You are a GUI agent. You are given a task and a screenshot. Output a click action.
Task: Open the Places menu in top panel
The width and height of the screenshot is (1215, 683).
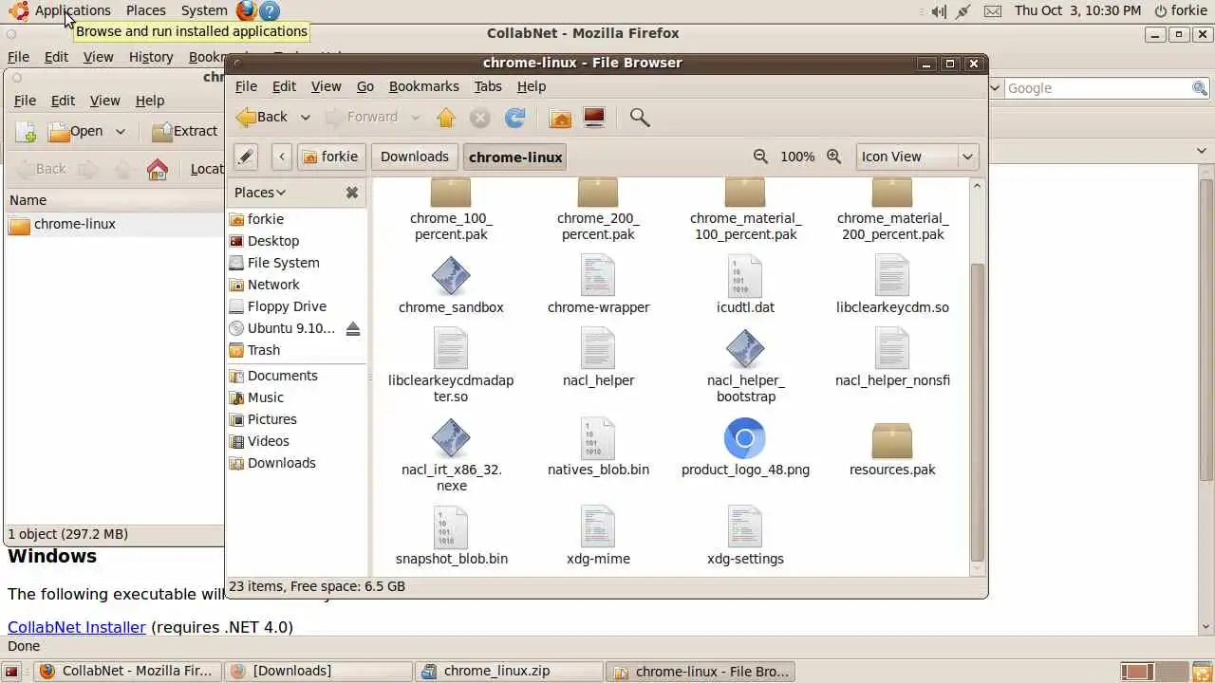pos(146,10)
